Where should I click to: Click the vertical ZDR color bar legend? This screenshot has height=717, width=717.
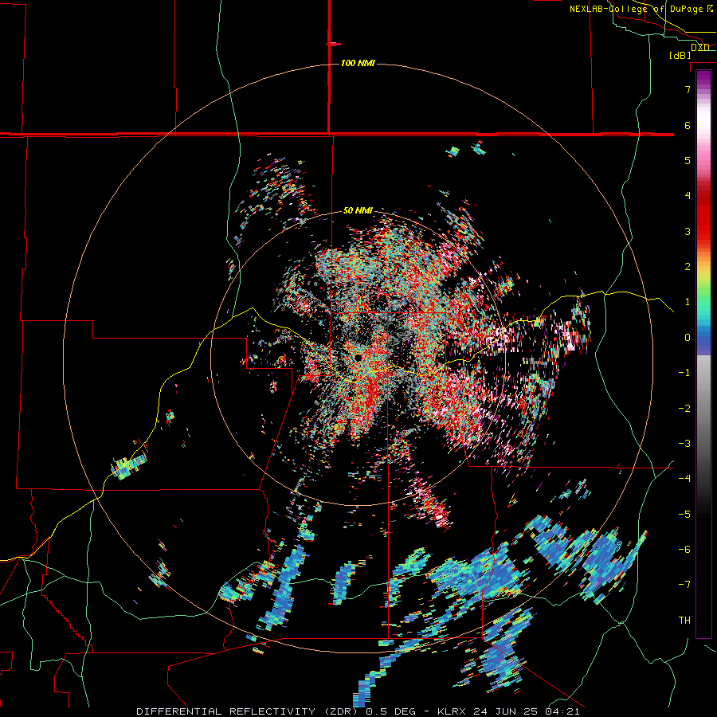pyautogui.click(x=703, y=354)
